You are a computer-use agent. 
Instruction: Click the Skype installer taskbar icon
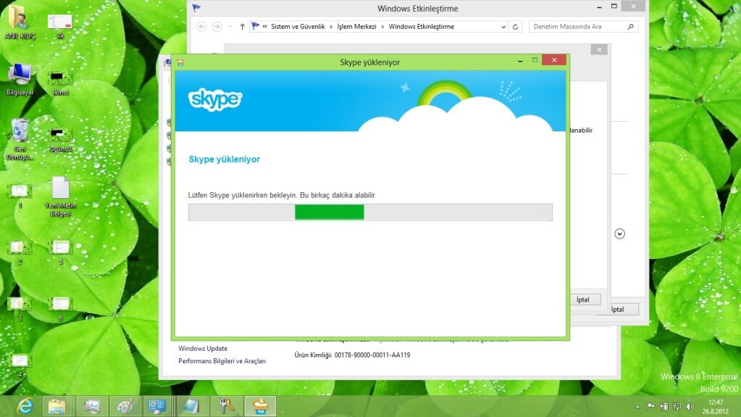point(260,406)
